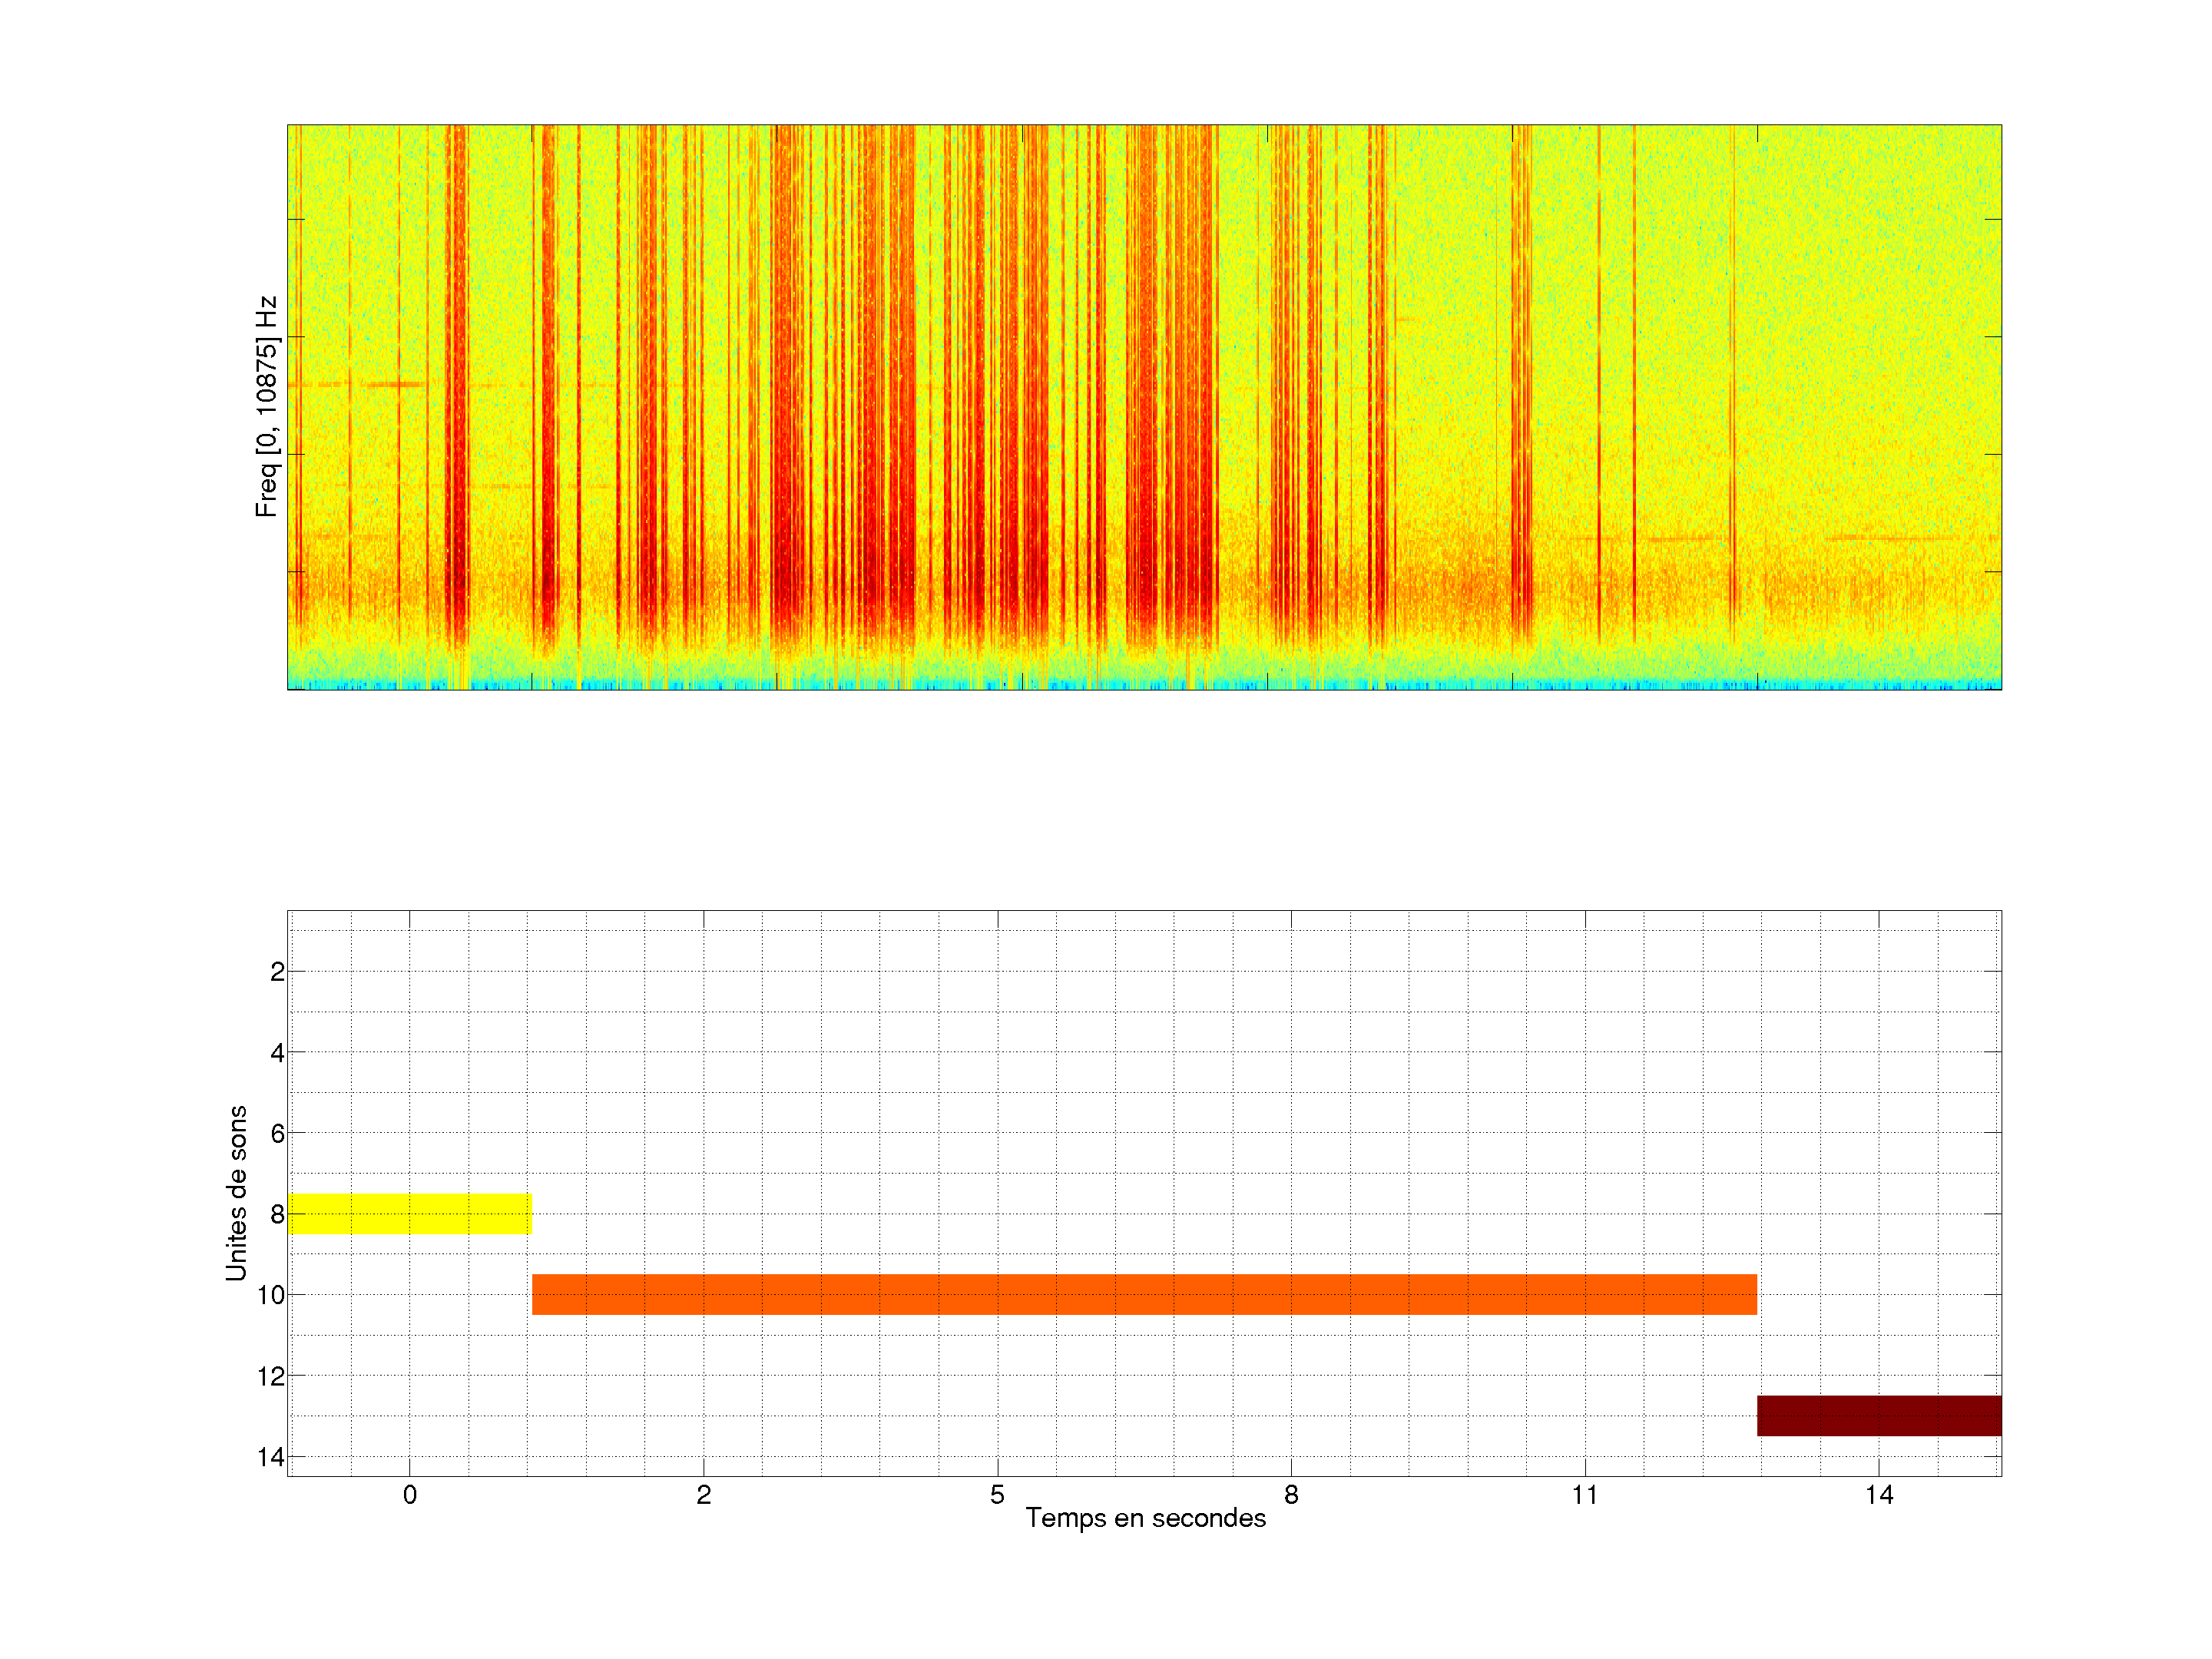
Task: Click y-axis tick label 4
Action: click(277, 1053)
